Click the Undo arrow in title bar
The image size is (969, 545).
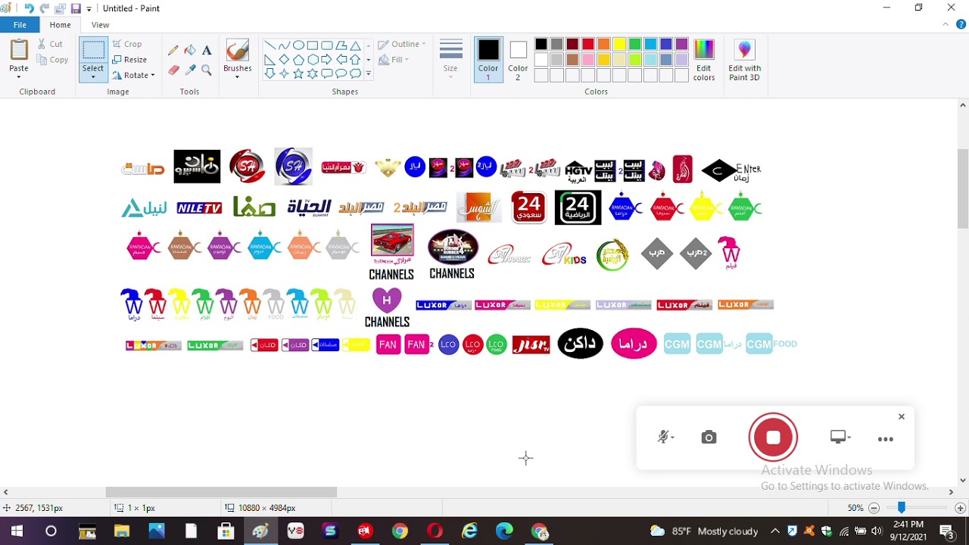click(x=29, y=8)
